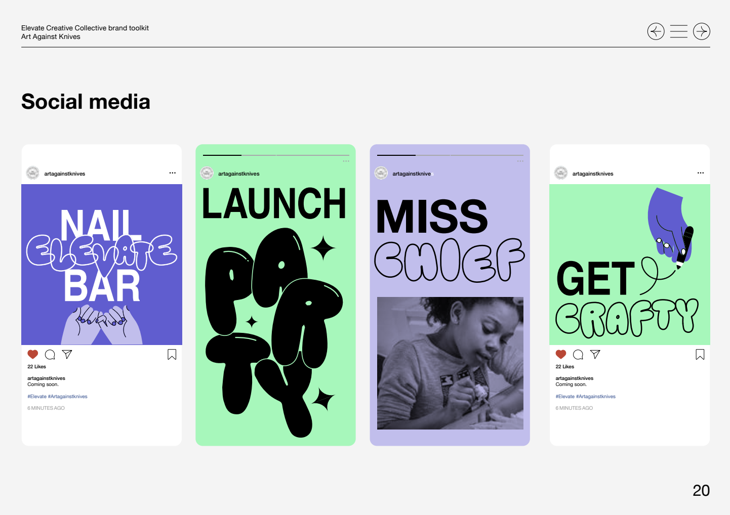Open options on Get Crafty post

point(701,173)
